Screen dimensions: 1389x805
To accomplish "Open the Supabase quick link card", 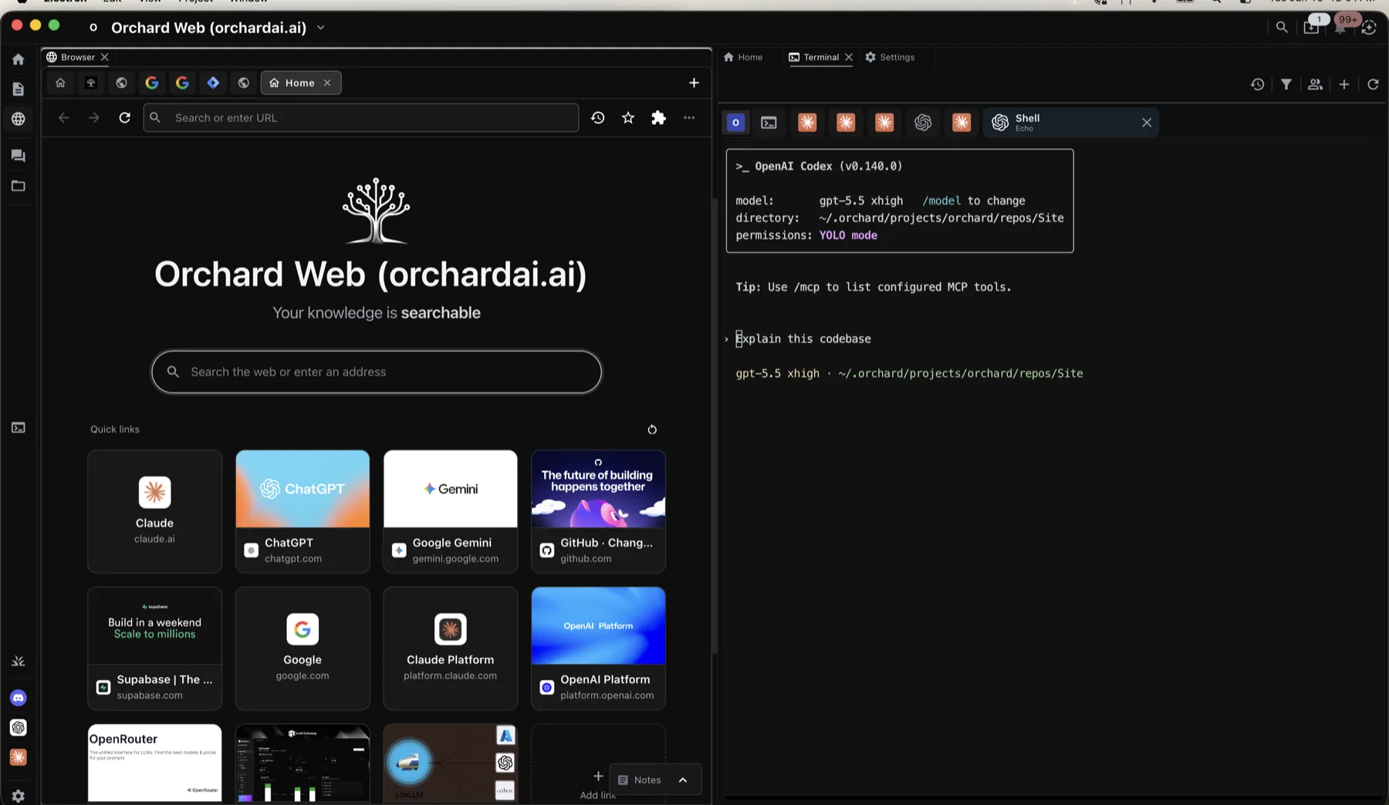I will (154, 648).
